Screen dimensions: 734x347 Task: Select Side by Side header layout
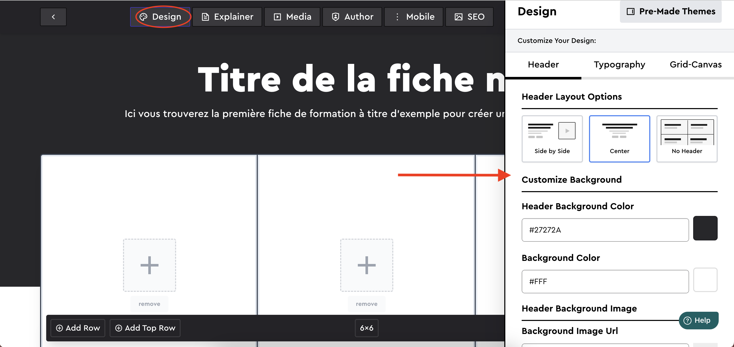pyautogui.click(x=552, y=139)
